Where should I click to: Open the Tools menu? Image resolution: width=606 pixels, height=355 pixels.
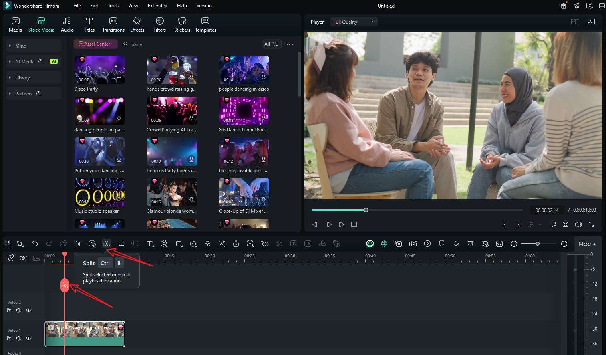(x=113, y=6)
